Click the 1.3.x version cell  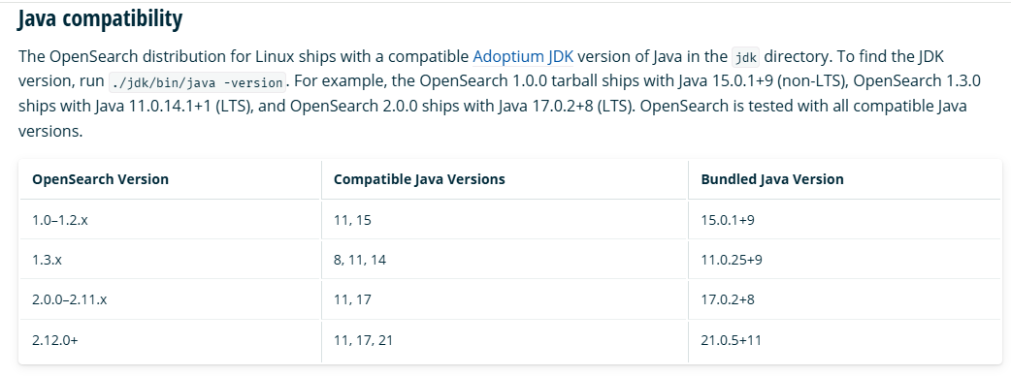tap(170, 260)
